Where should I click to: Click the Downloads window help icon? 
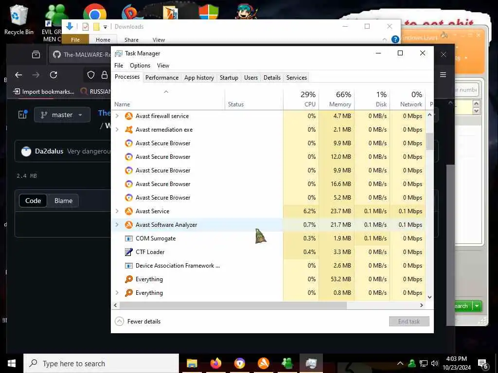click(395, 39)
